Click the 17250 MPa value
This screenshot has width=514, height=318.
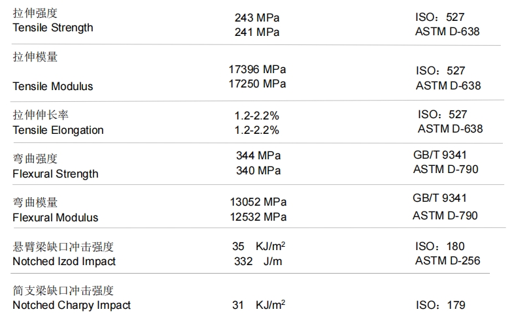coord(258,84)
